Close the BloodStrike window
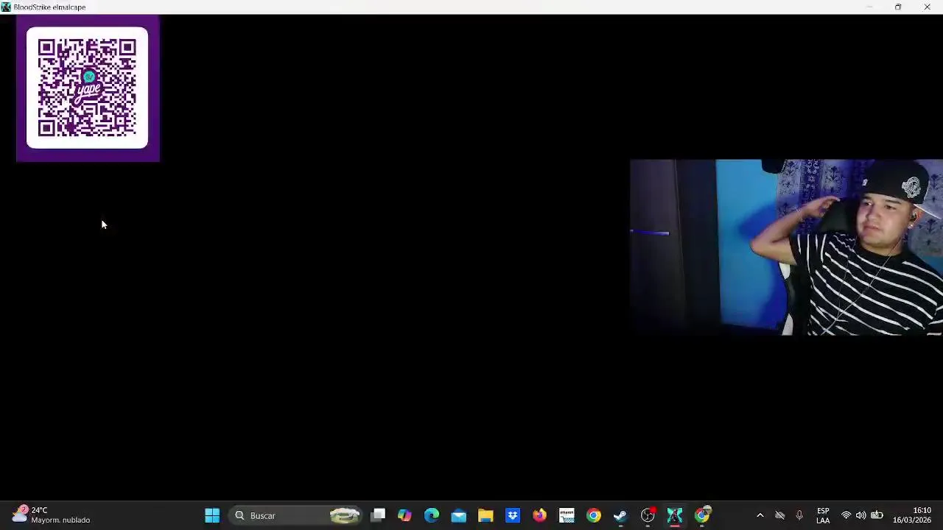The height and width of the screenshot is (530, 943). coord(928,7)
